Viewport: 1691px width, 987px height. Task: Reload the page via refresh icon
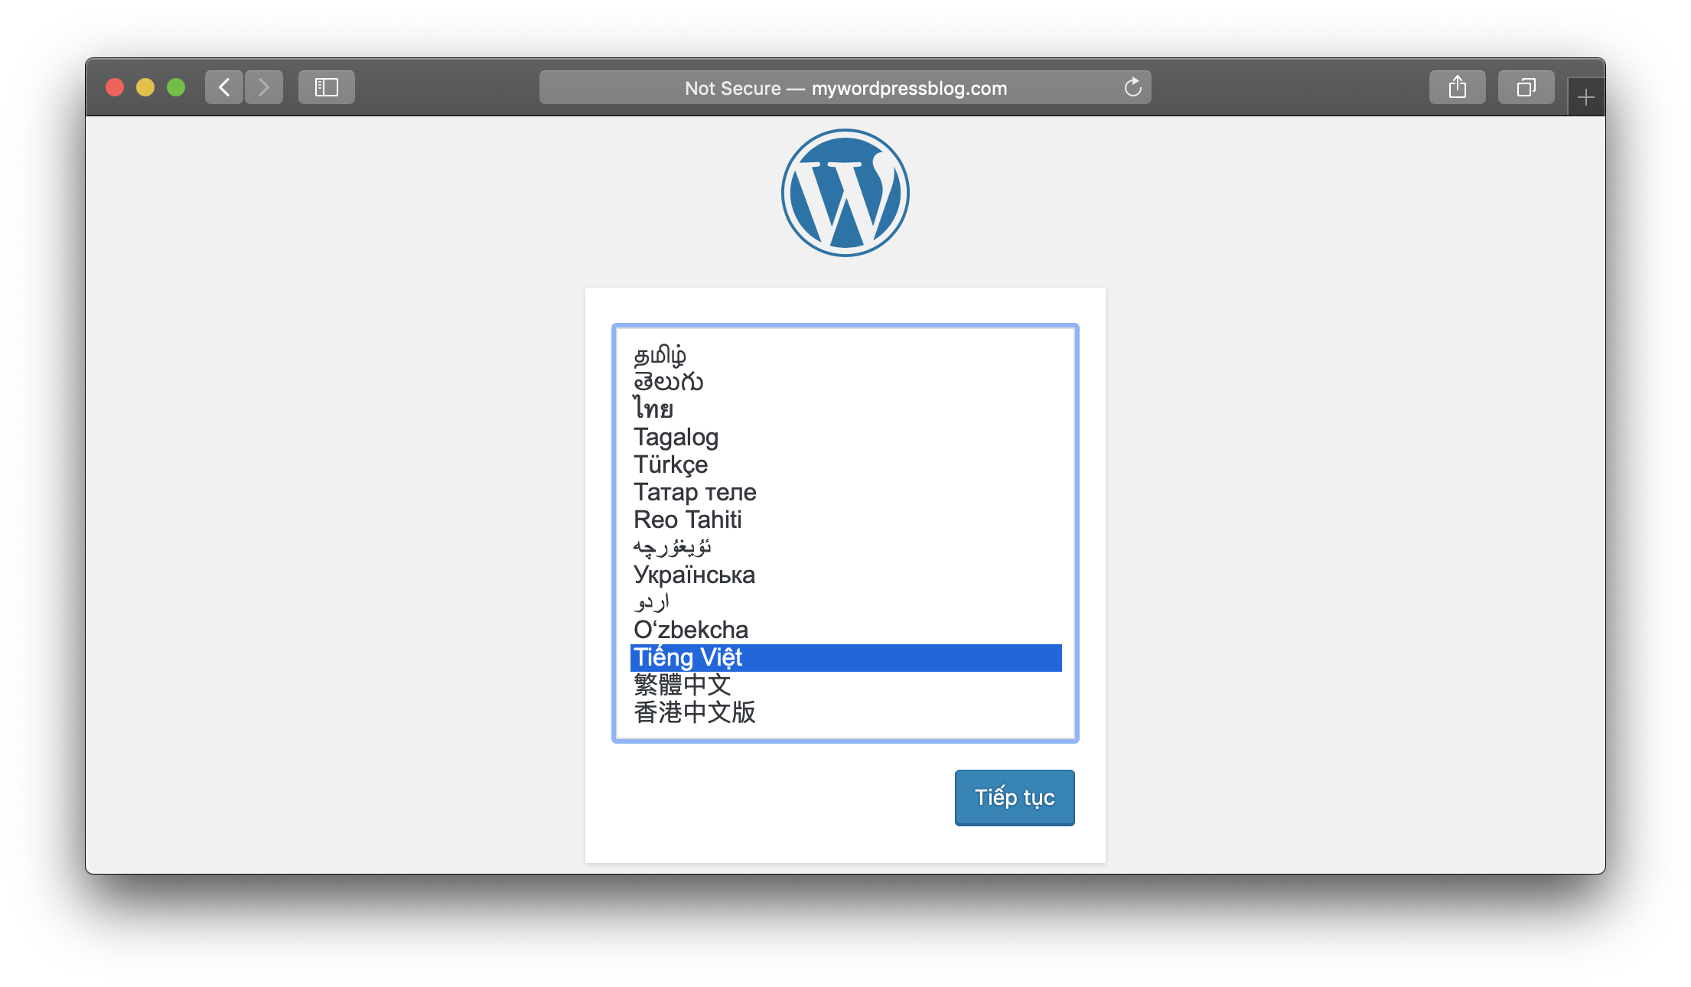point(1132,87)
